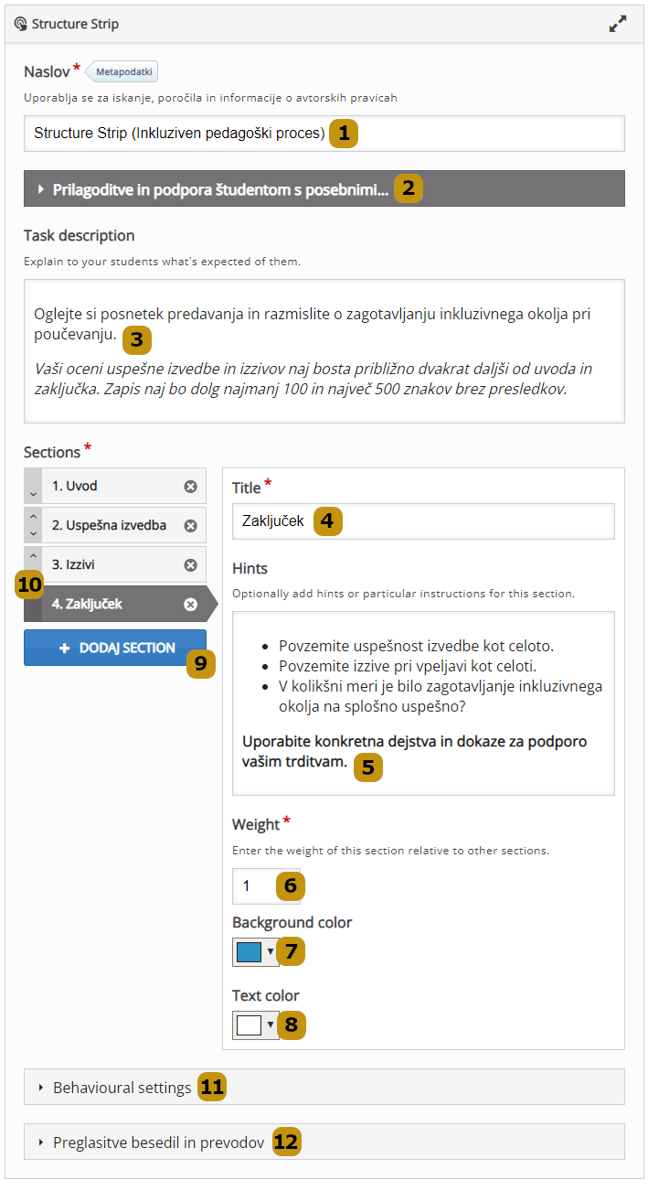
Task: Click the blue Background color swatch
Action: 249,951
